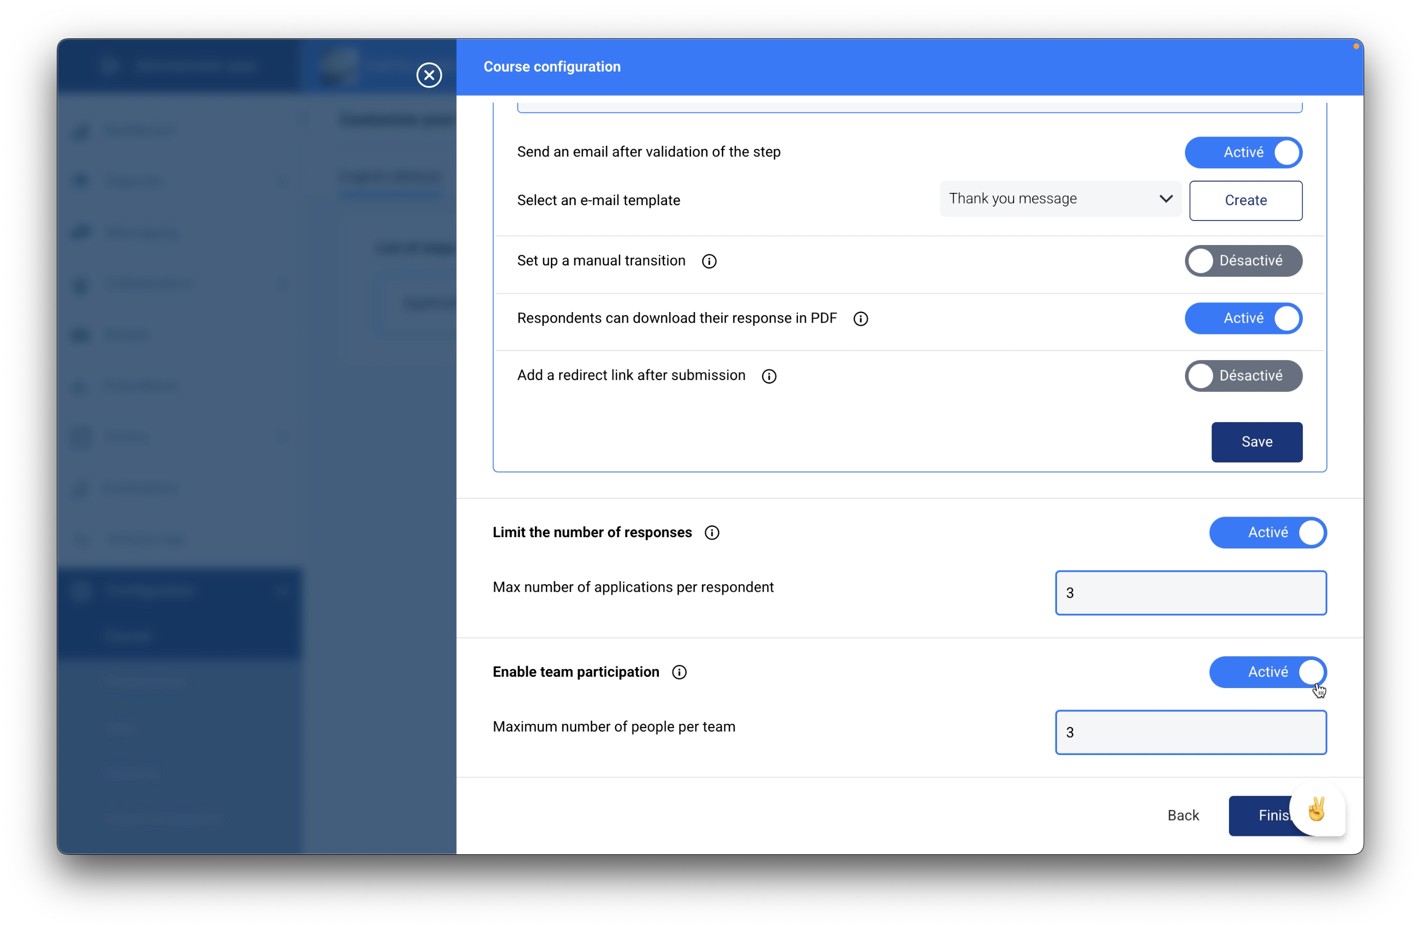Focus Max number of applications per respondent field
1421x930 pixels.
[x=1191, y=593]
